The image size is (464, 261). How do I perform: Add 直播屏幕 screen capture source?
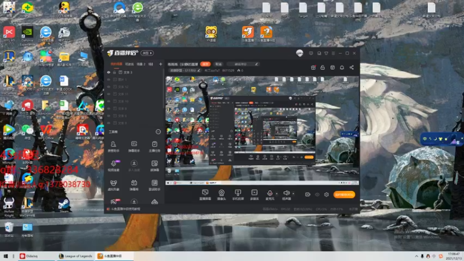tap(205, 195)
